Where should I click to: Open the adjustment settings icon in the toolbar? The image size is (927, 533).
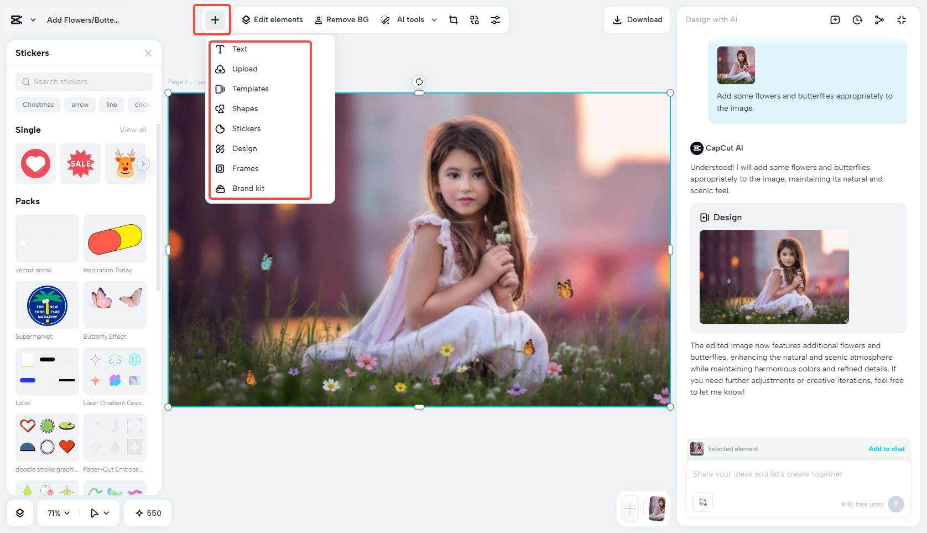pyautogui.click(x=496, y=19)
